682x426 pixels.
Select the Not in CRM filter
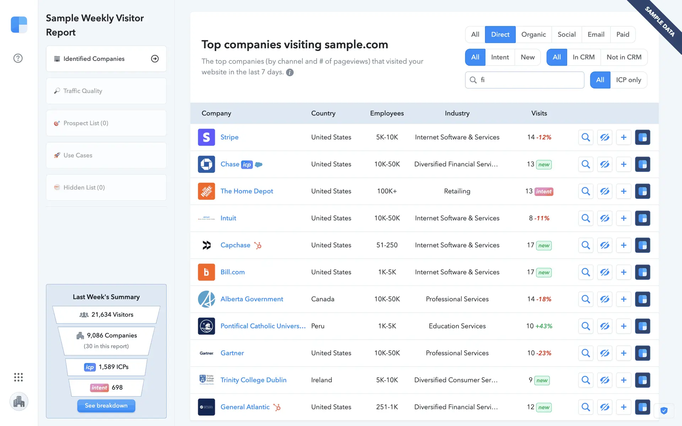click(624, 57)
